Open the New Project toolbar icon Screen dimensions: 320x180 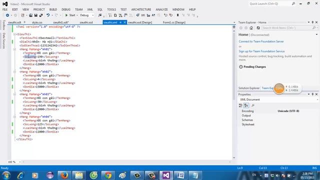[22, 15]
